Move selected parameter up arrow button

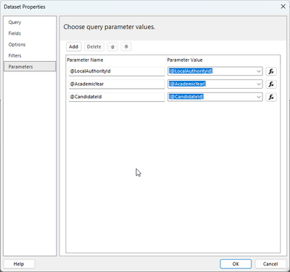coord(112,47)
